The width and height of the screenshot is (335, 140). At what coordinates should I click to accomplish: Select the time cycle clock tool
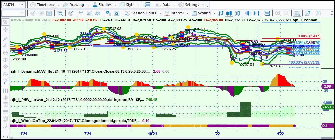click(x=5, y=74)
